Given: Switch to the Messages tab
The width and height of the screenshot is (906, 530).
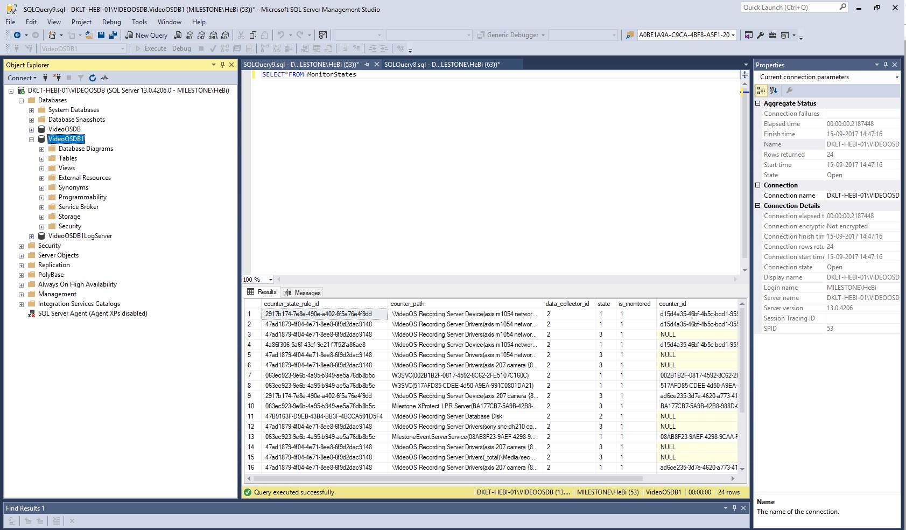Looking at the screenshot, I should [303, 292].
